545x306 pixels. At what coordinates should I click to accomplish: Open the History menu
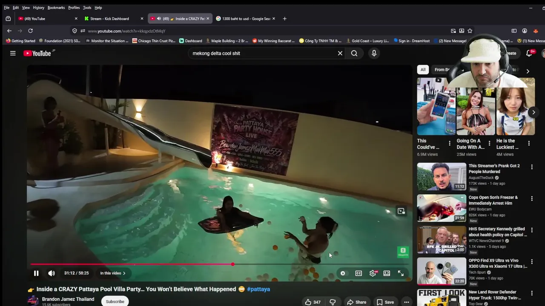[38, 8]
